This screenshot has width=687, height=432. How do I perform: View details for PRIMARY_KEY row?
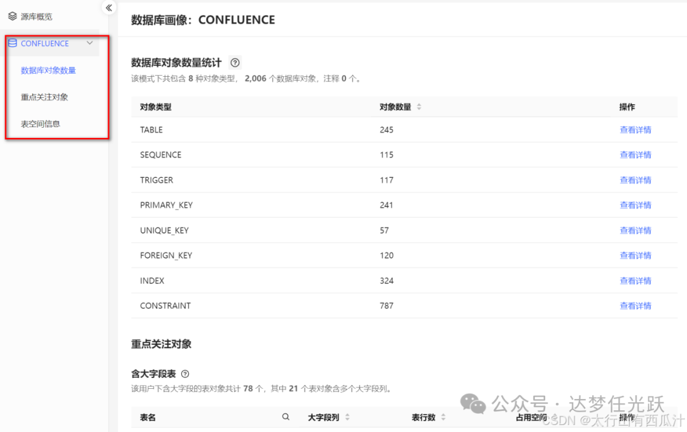(x=635, y=205)
